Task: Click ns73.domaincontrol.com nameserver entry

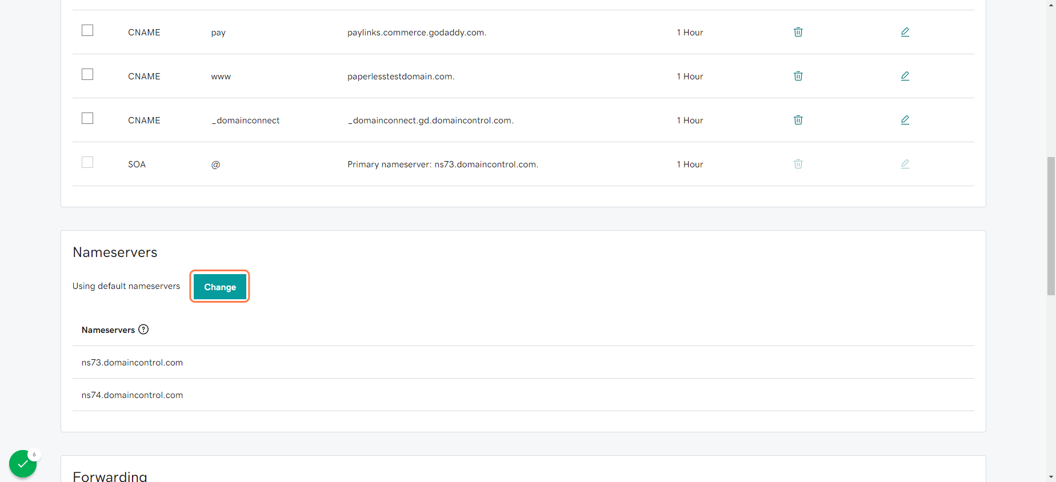Action: pos(132,363)
